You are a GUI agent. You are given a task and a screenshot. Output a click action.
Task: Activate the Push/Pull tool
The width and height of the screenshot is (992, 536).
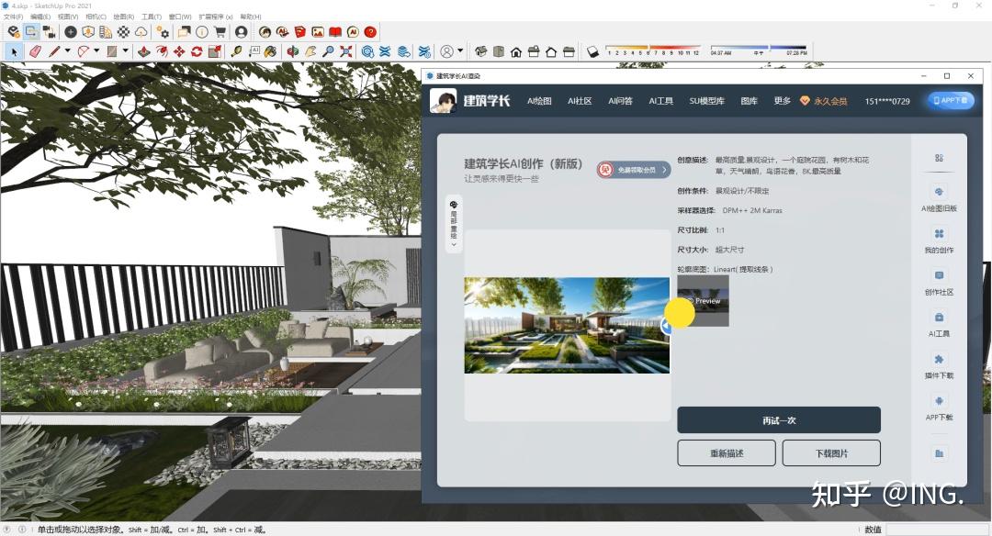pyautogui.click(x=144, y=51)
